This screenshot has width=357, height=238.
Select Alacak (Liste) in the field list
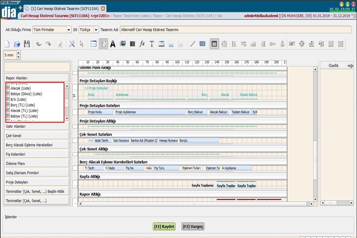pyautogui.click(x=21, y=89)
